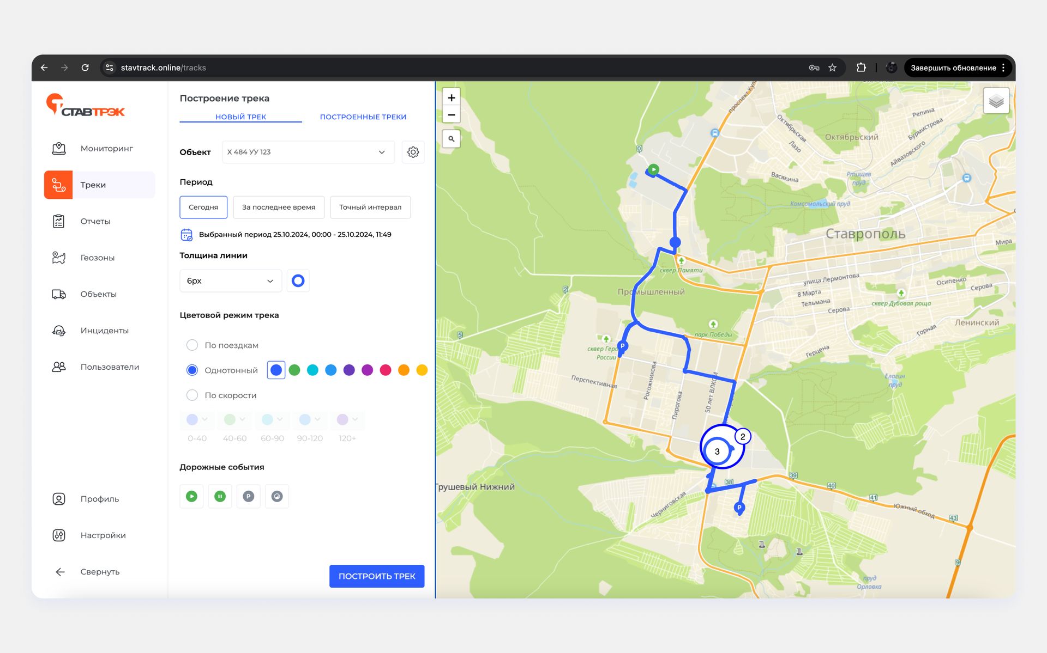1047x653 pixels.
Task: Toggle the parking road event icon
Action: pyautogui.click(x=248, y=496)
